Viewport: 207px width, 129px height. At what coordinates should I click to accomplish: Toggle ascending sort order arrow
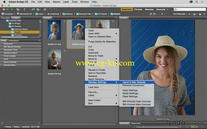point(189,14)
